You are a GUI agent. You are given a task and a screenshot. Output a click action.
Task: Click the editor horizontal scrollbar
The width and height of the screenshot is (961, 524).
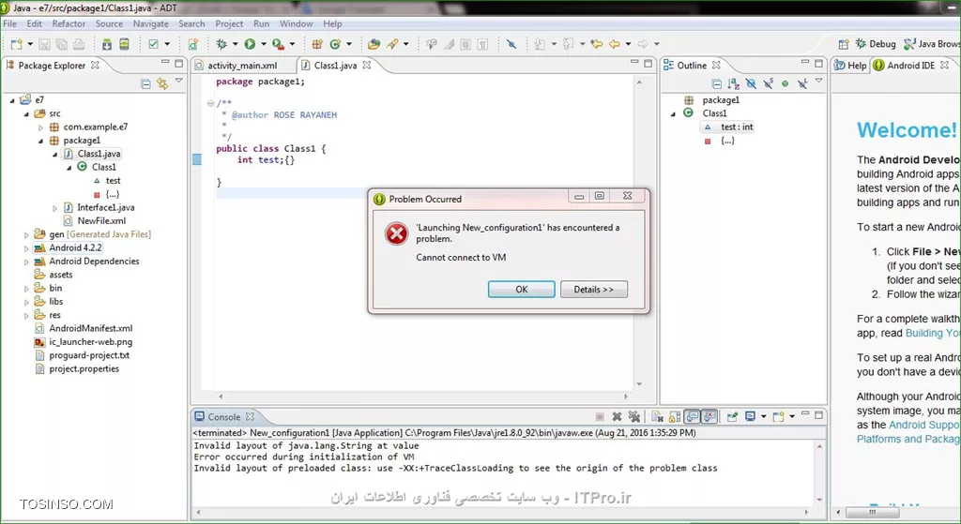[x=423, y=397]
